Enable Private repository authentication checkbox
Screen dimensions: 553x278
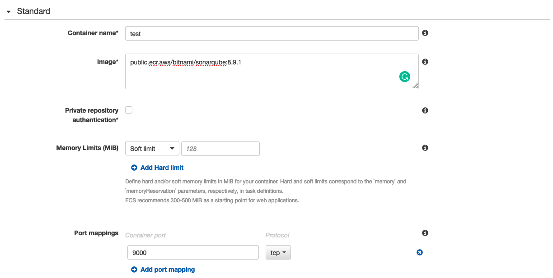129,110
